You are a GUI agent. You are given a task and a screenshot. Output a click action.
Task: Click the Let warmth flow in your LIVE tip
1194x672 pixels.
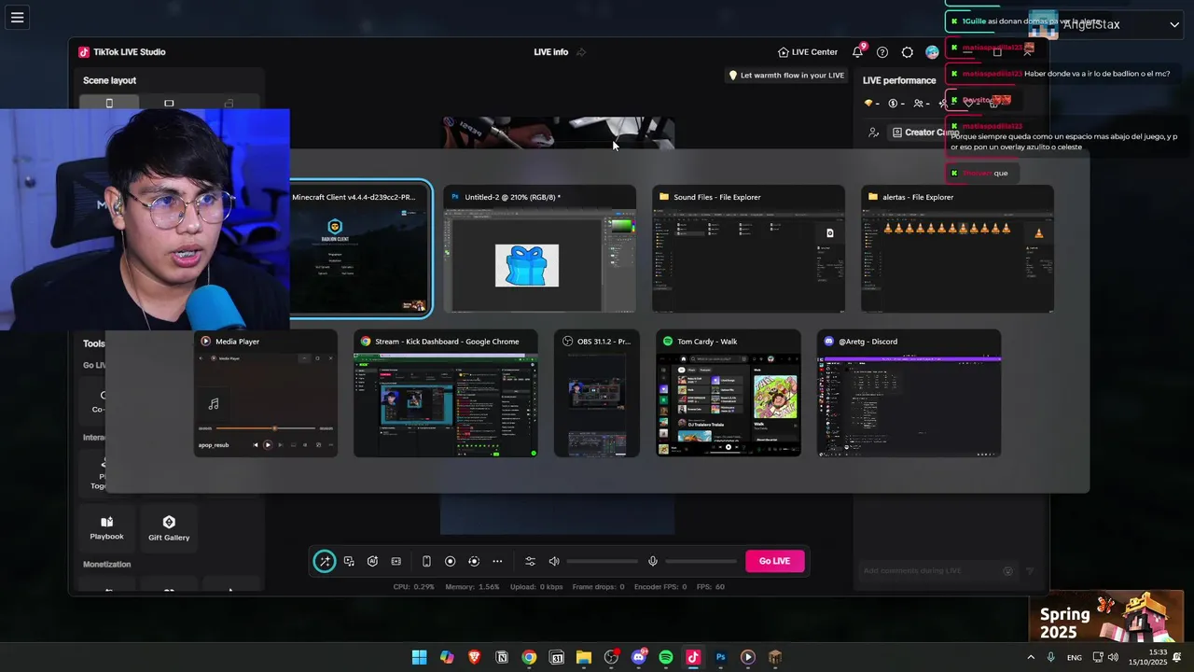785,76
